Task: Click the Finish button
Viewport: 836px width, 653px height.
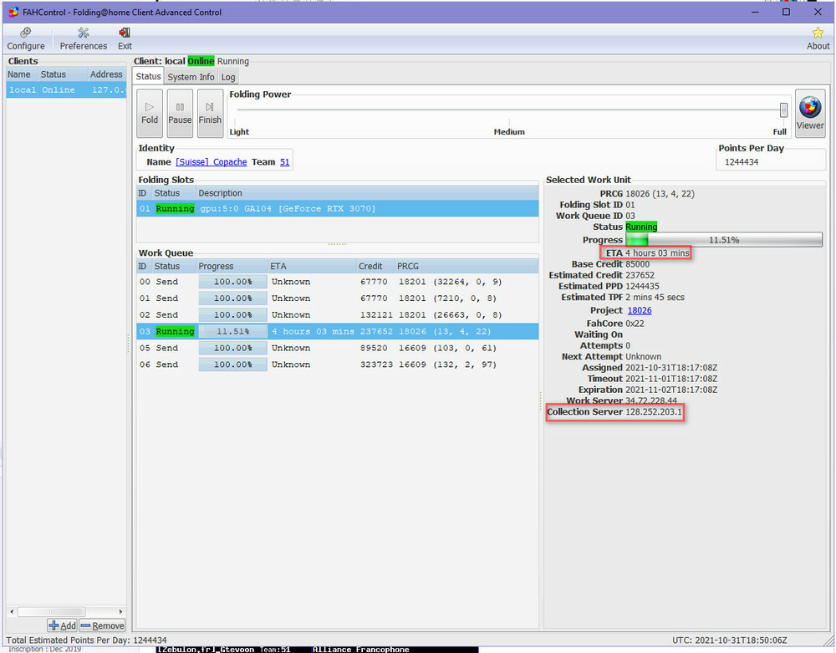Action: [x=210, y=113]
